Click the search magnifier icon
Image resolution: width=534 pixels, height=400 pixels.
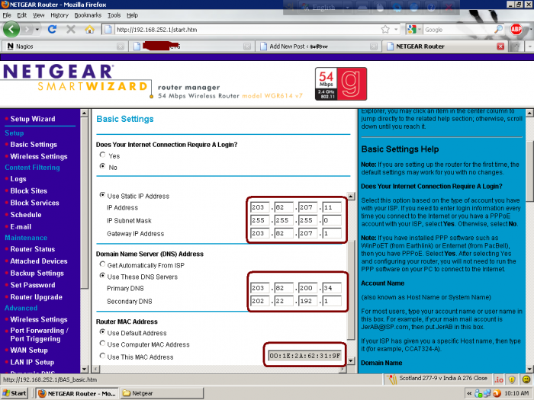[x=498, y=30]
